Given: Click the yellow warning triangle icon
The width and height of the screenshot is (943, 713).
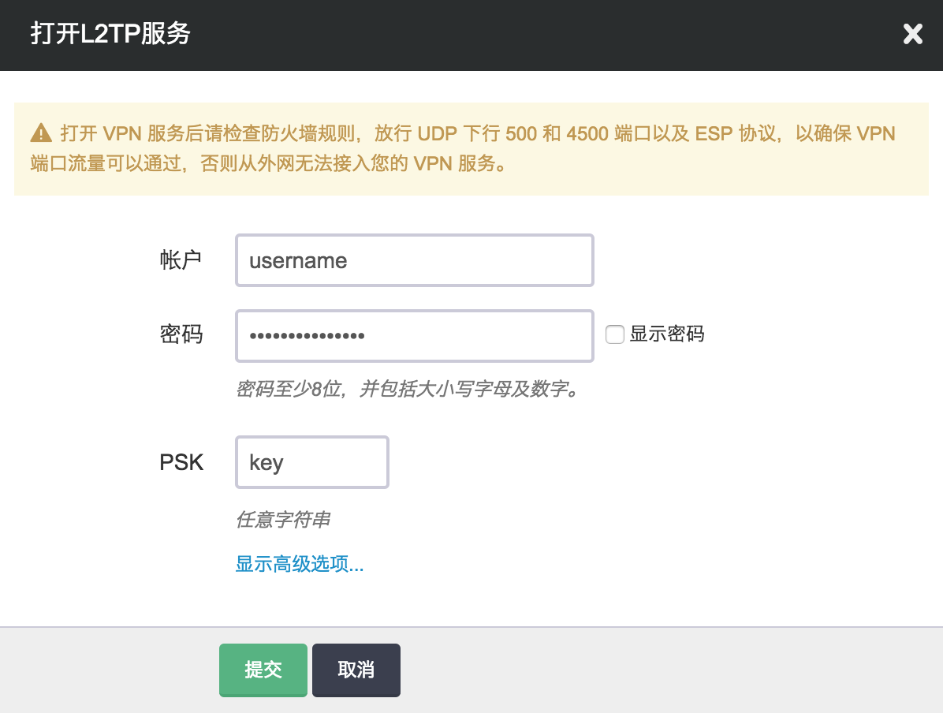Looking at the screenshot, I should 41,133.
